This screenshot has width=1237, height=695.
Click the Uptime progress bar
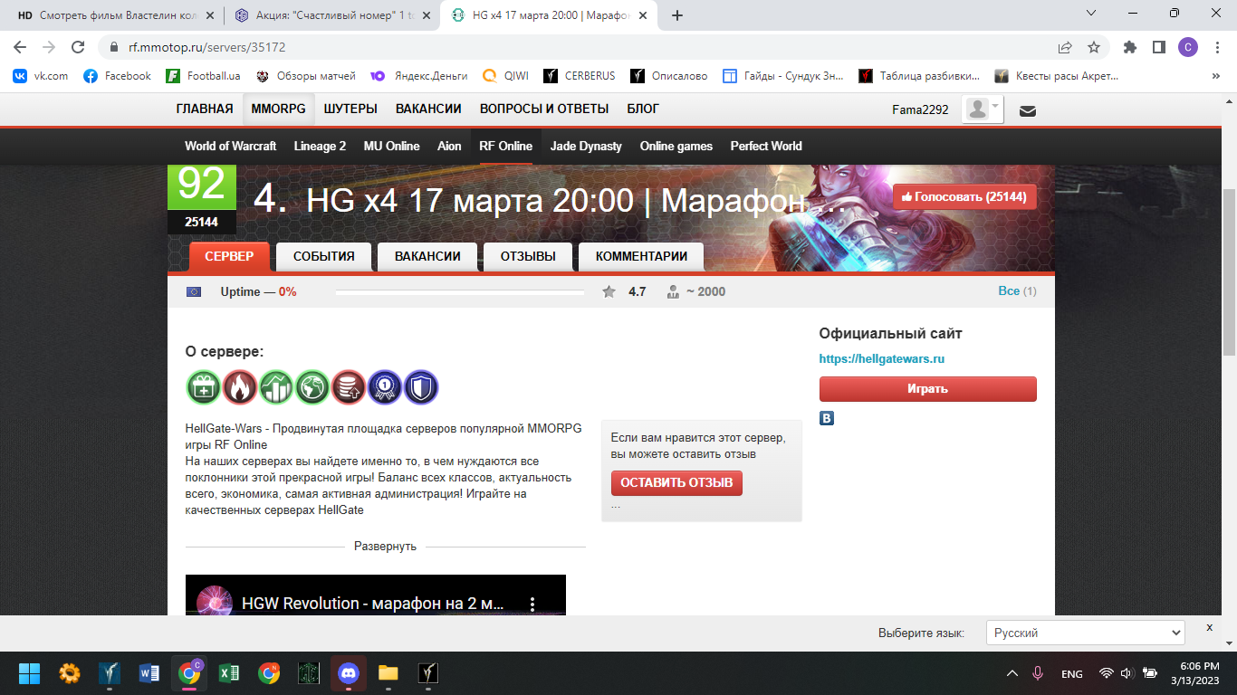459,291
